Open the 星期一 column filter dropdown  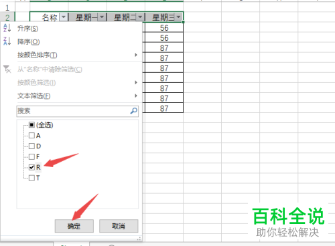tap(102, 17)
